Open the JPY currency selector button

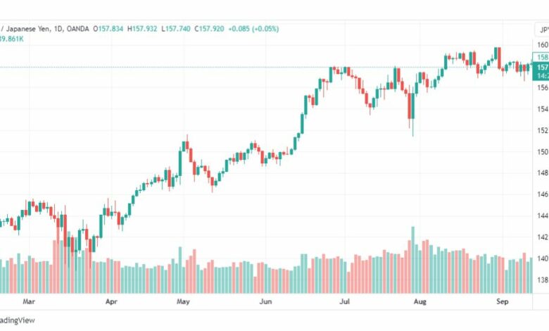click(542, 30)
